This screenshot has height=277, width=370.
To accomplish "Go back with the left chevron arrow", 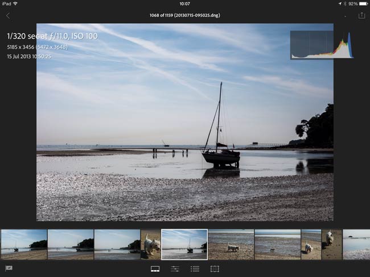I will click(x=8, y=16).
